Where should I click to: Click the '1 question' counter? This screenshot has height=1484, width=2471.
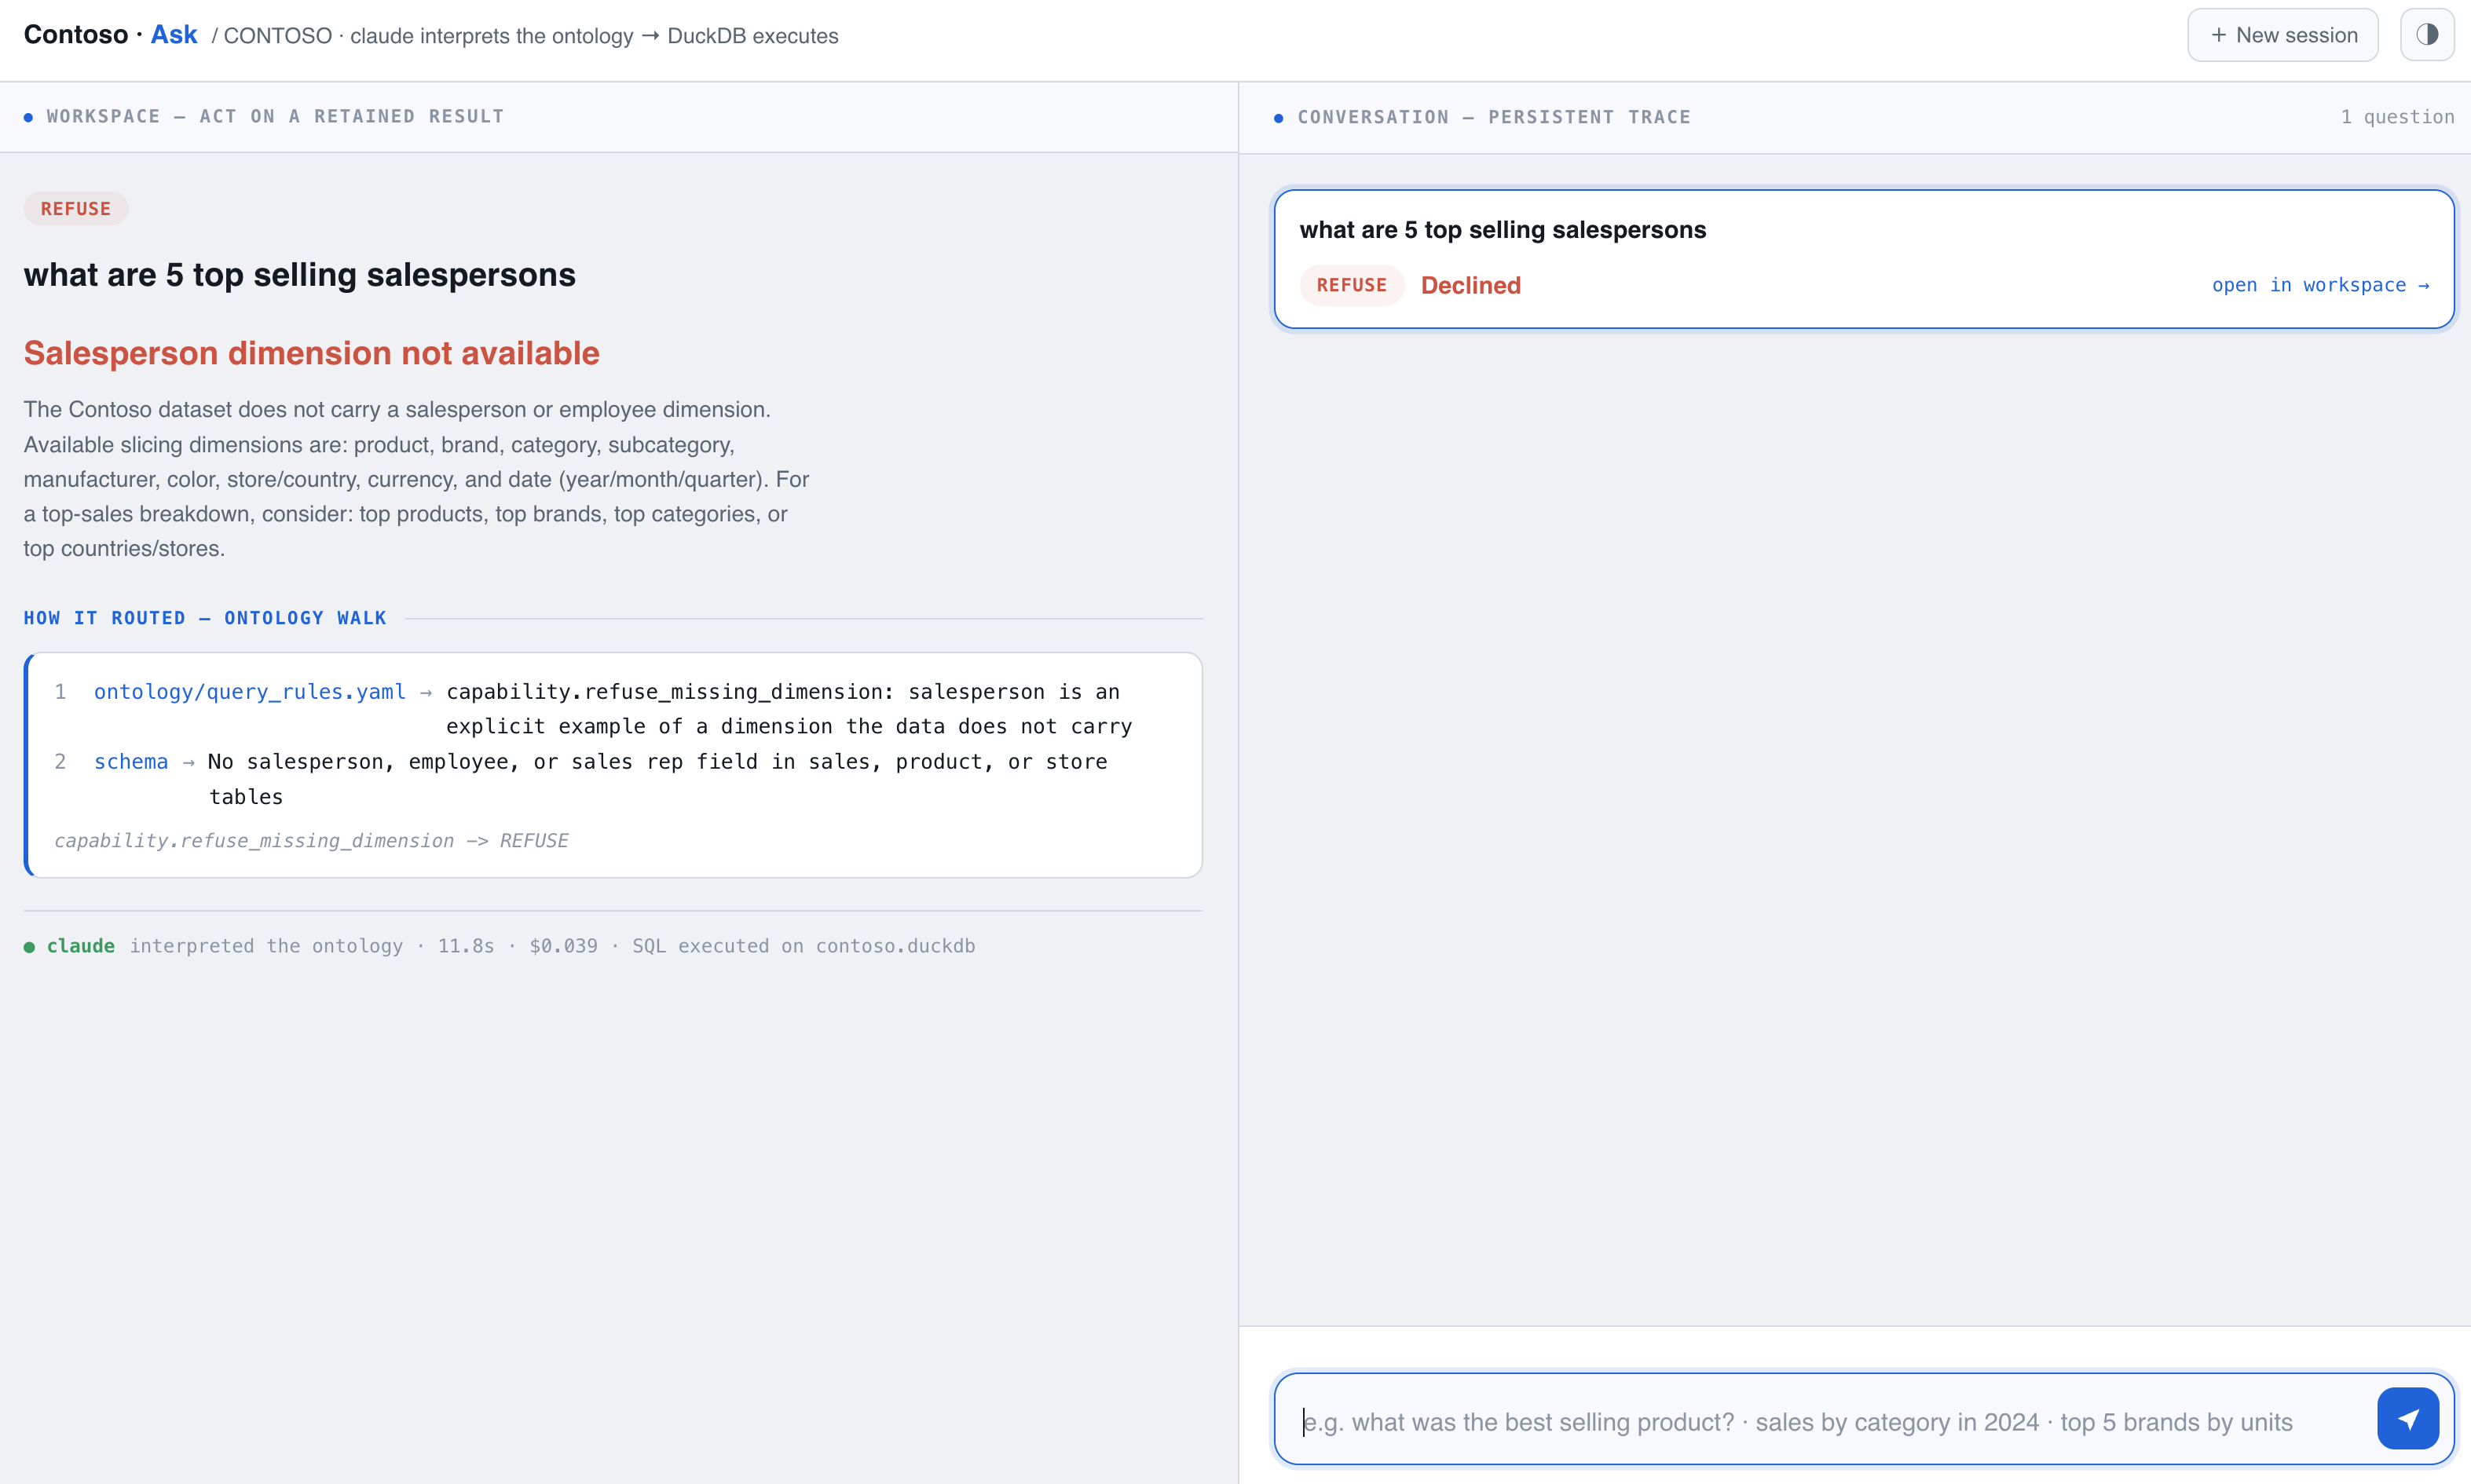tap(2397, 117)
